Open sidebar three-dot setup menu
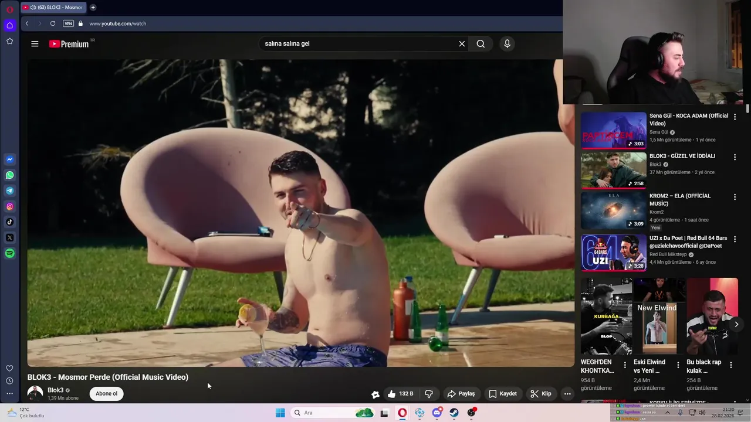This screenshot has height=422, width=751. [9, 394]
